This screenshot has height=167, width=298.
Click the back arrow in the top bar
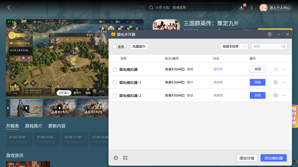(9, 8)
